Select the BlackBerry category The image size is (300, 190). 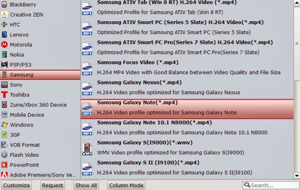click(x=40, y=5)
